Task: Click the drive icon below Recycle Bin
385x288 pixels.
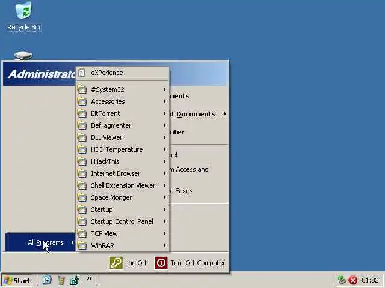Action: tap(23, 55)
